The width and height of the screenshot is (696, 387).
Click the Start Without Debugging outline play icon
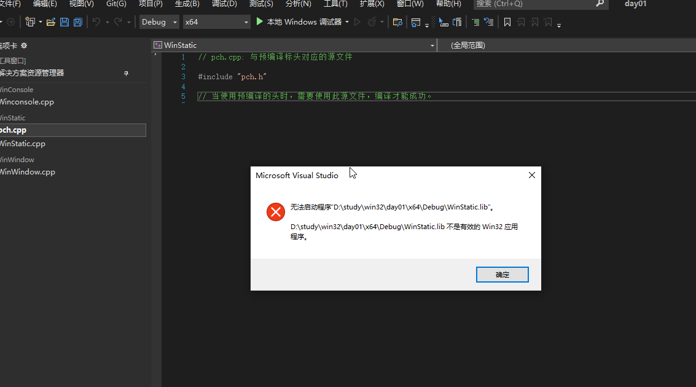tap(358, 21)
